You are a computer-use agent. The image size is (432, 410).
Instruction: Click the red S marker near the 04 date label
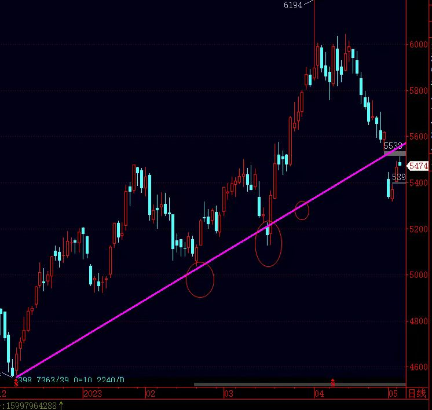(333, 382)
